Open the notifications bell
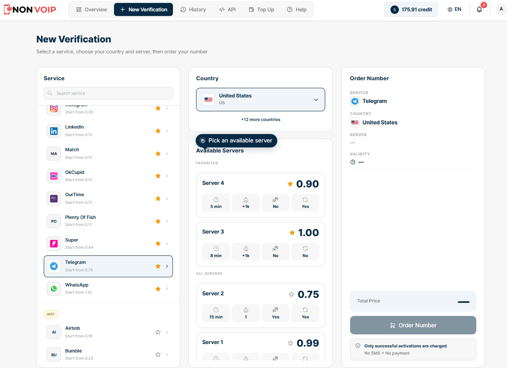The height and width of the screenshot is (368, 507). point(479,9)
